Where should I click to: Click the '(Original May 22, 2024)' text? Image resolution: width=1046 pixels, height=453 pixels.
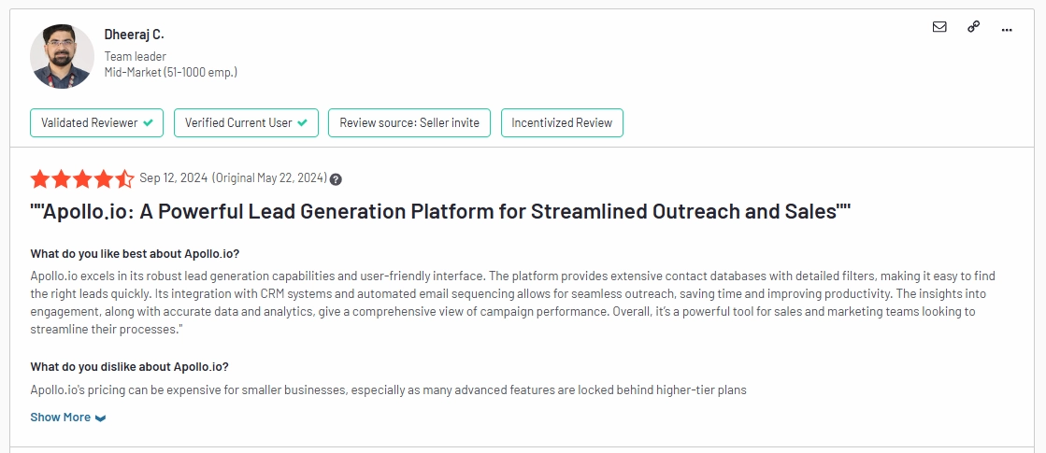click(x=269, y=177)
